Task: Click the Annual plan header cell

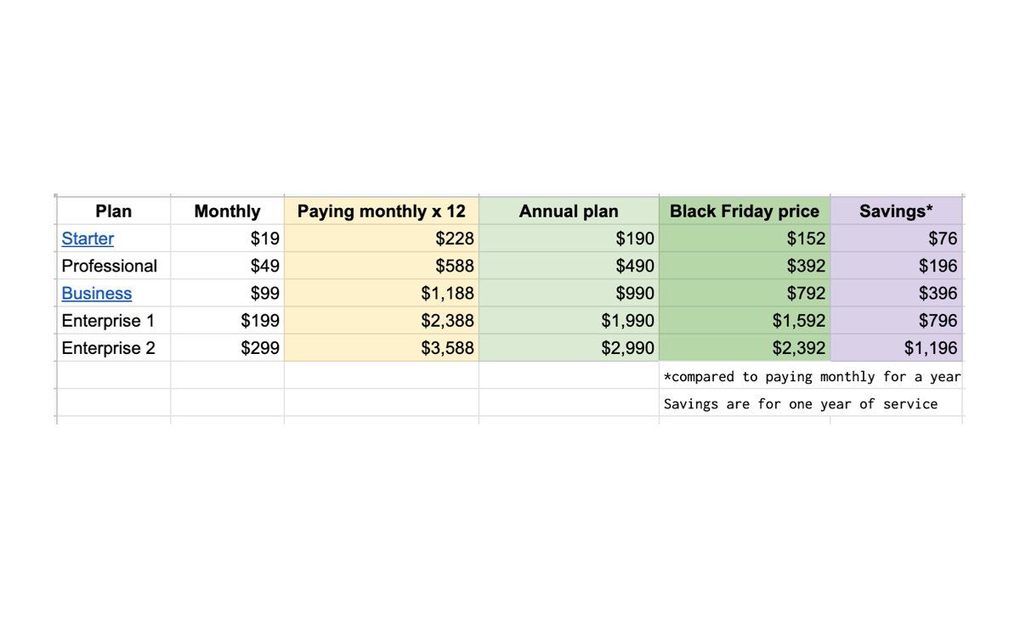Action: [569, 211]
